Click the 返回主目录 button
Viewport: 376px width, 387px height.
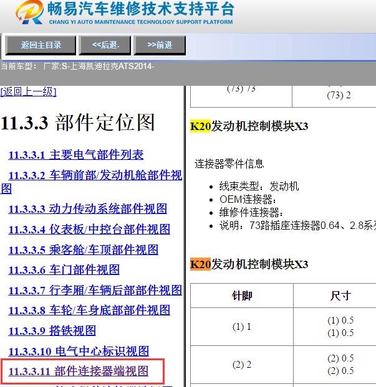coord(41,45)
